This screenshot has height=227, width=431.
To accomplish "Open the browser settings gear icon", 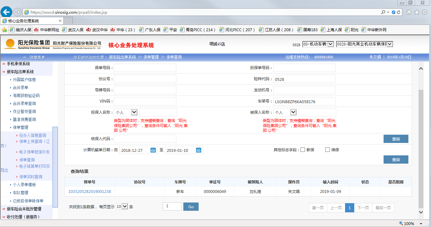I will pyautogui.click(x=424, y=12).
